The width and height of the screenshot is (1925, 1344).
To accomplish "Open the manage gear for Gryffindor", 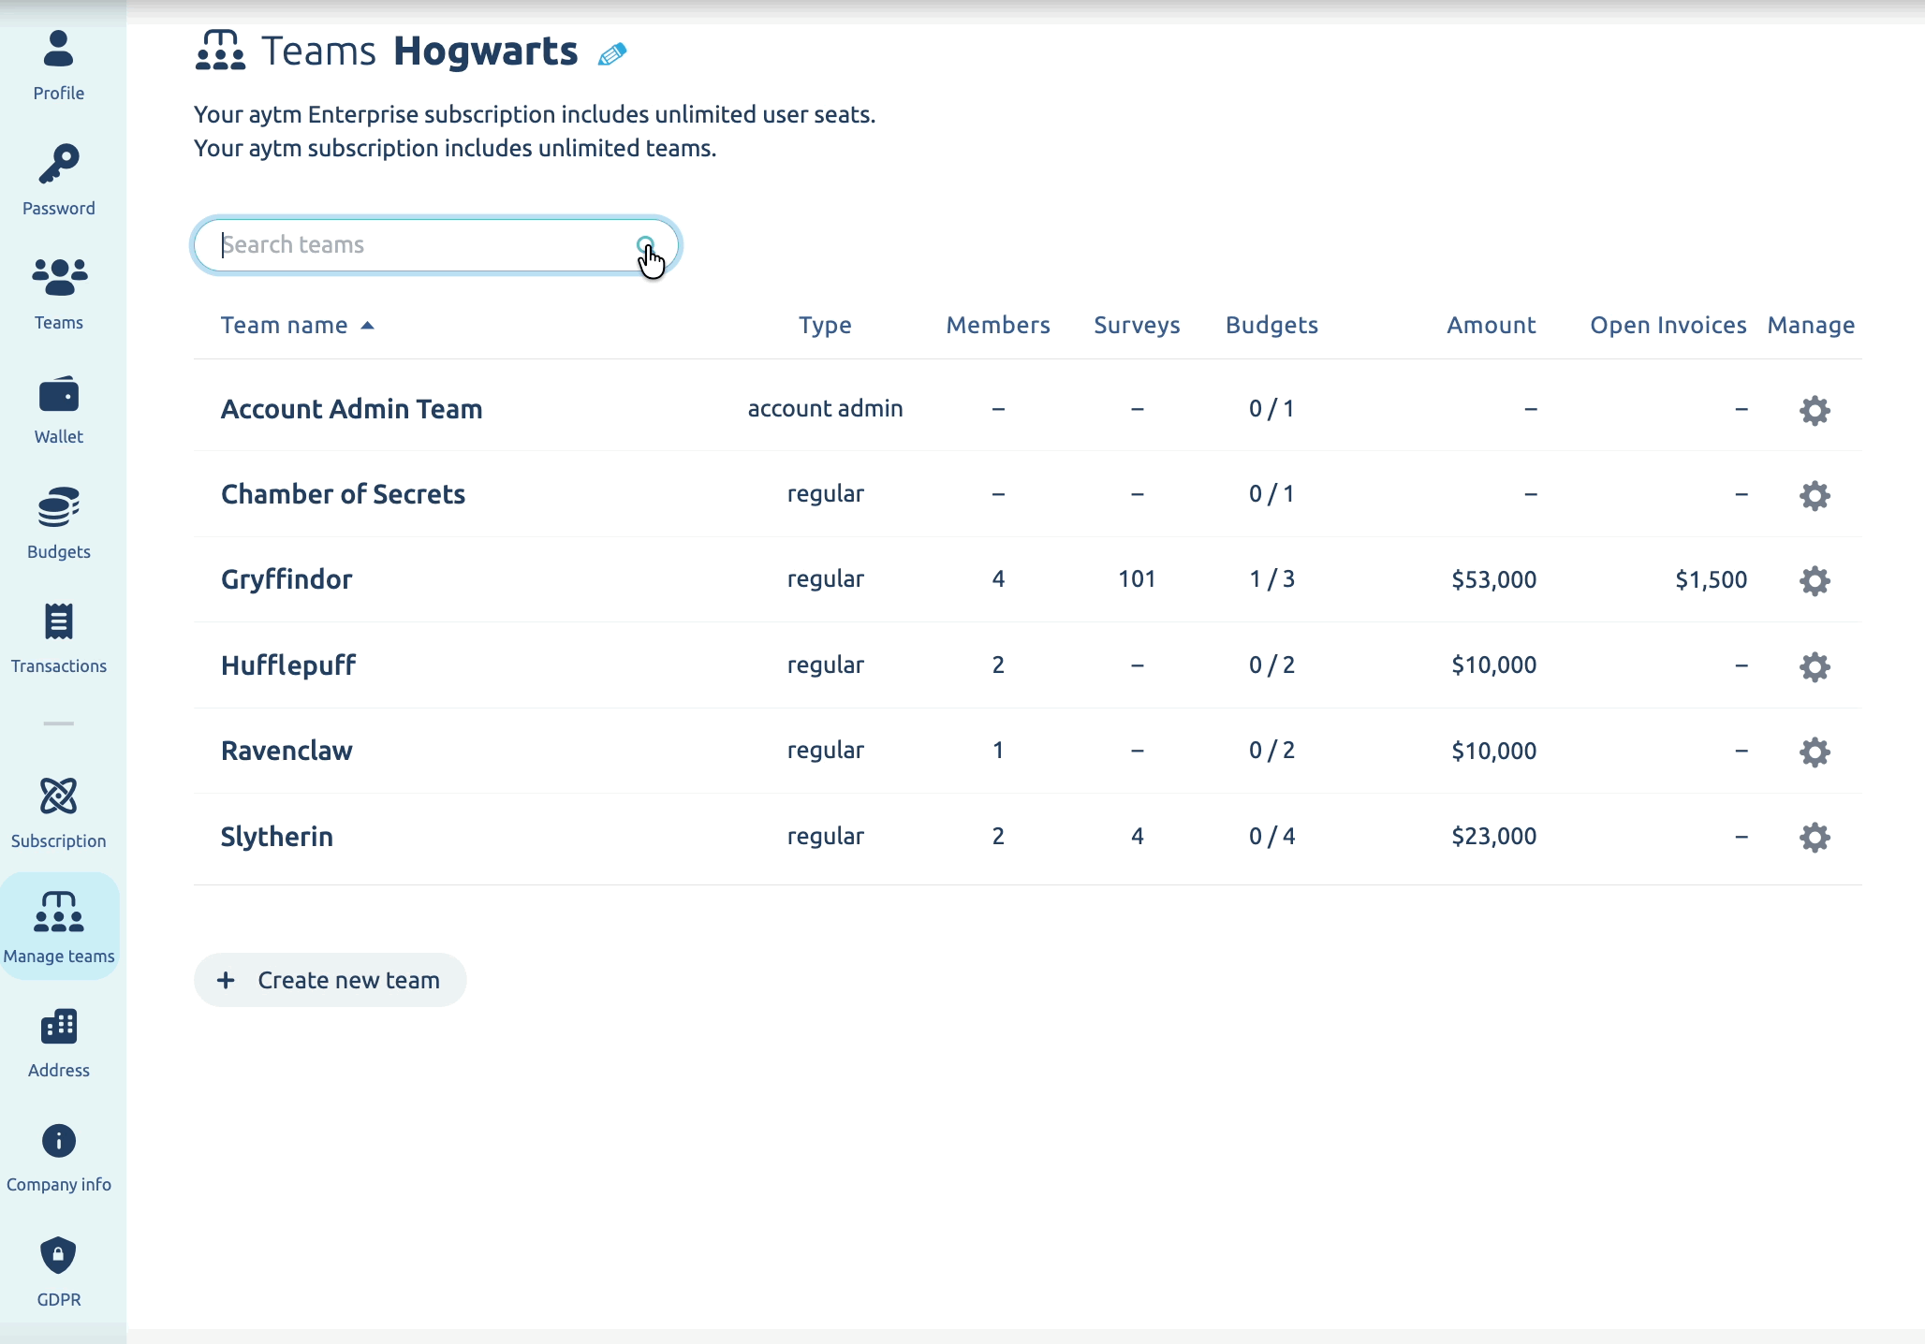I will pyautogui.click(x=1815, y=580).
